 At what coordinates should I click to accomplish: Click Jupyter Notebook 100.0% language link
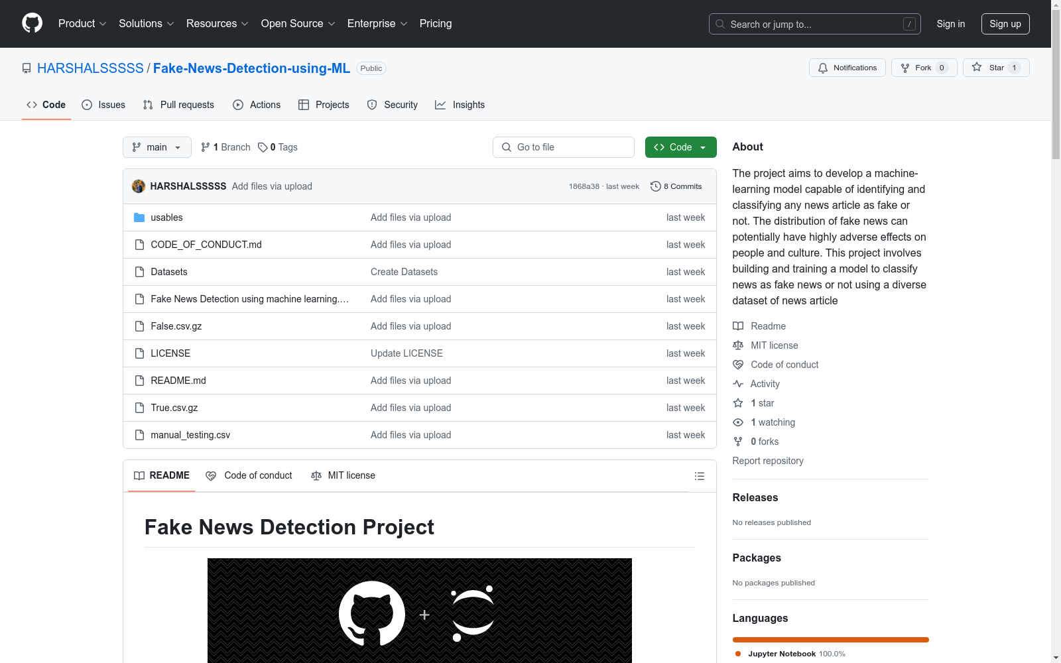coord(790,654)
